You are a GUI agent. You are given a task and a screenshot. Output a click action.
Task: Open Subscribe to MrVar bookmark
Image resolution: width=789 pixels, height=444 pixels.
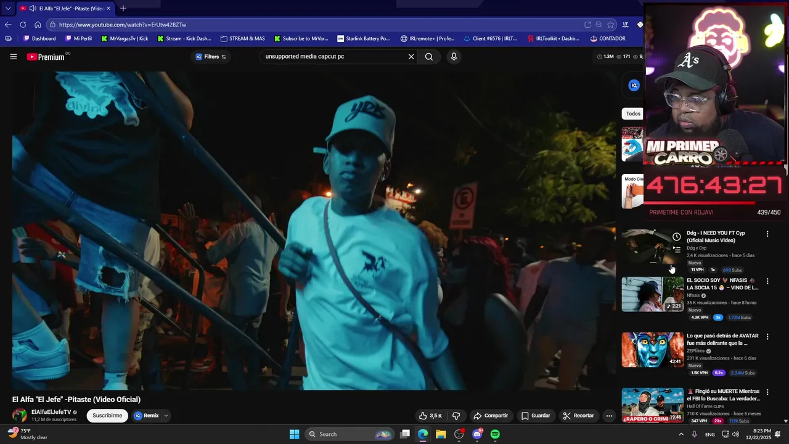(301, 38)
